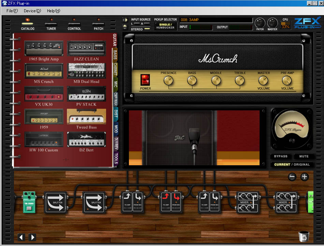
Task: Click the MIDDLE knob on amp
Action: [x=216, y=80]
